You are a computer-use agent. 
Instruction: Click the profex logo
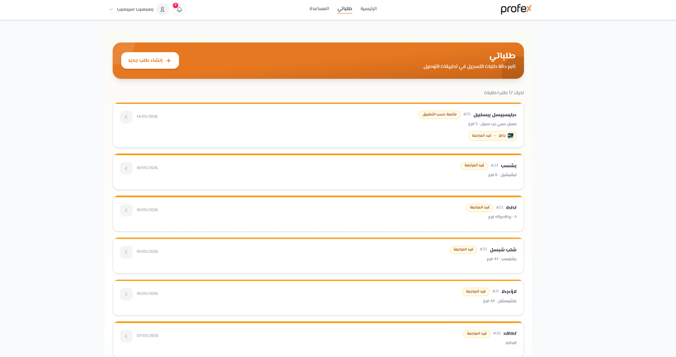pos(516,9)
